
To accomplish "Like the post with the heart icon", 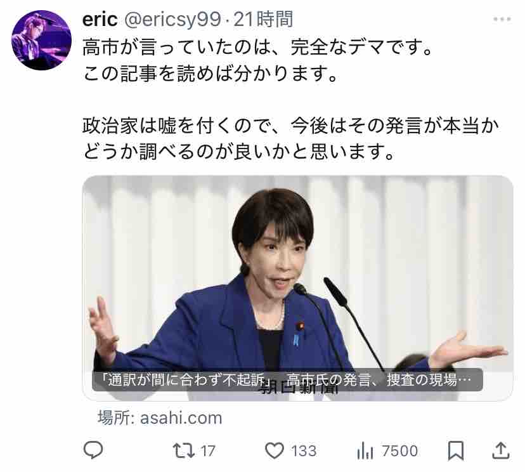I will [x=275, y=450].
